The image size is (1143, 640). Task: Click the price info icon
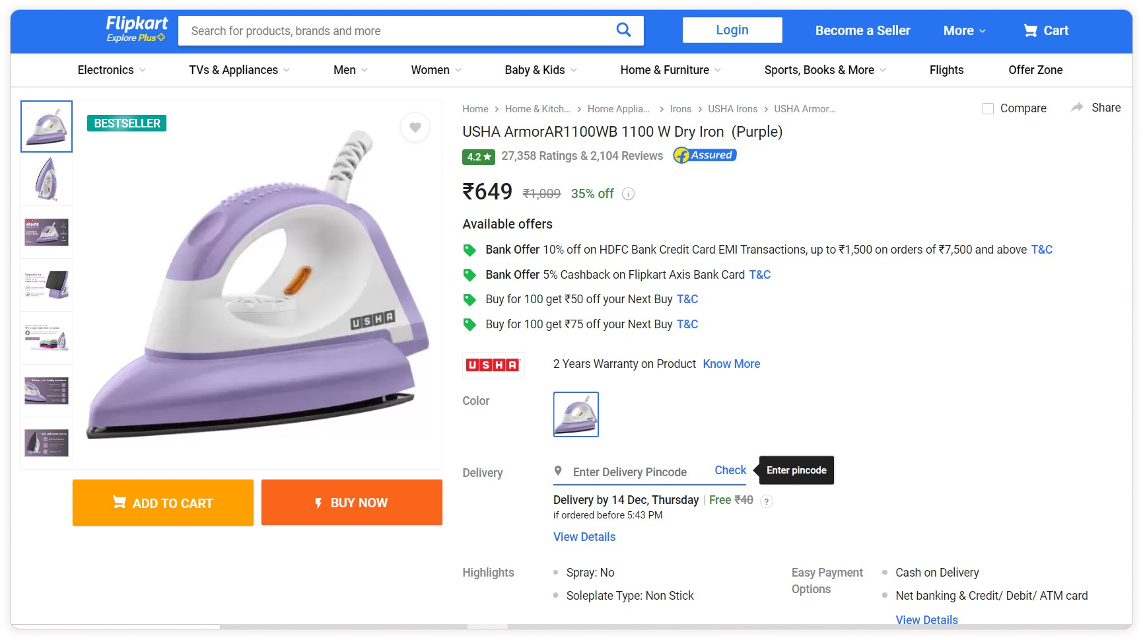coord(629,194)
